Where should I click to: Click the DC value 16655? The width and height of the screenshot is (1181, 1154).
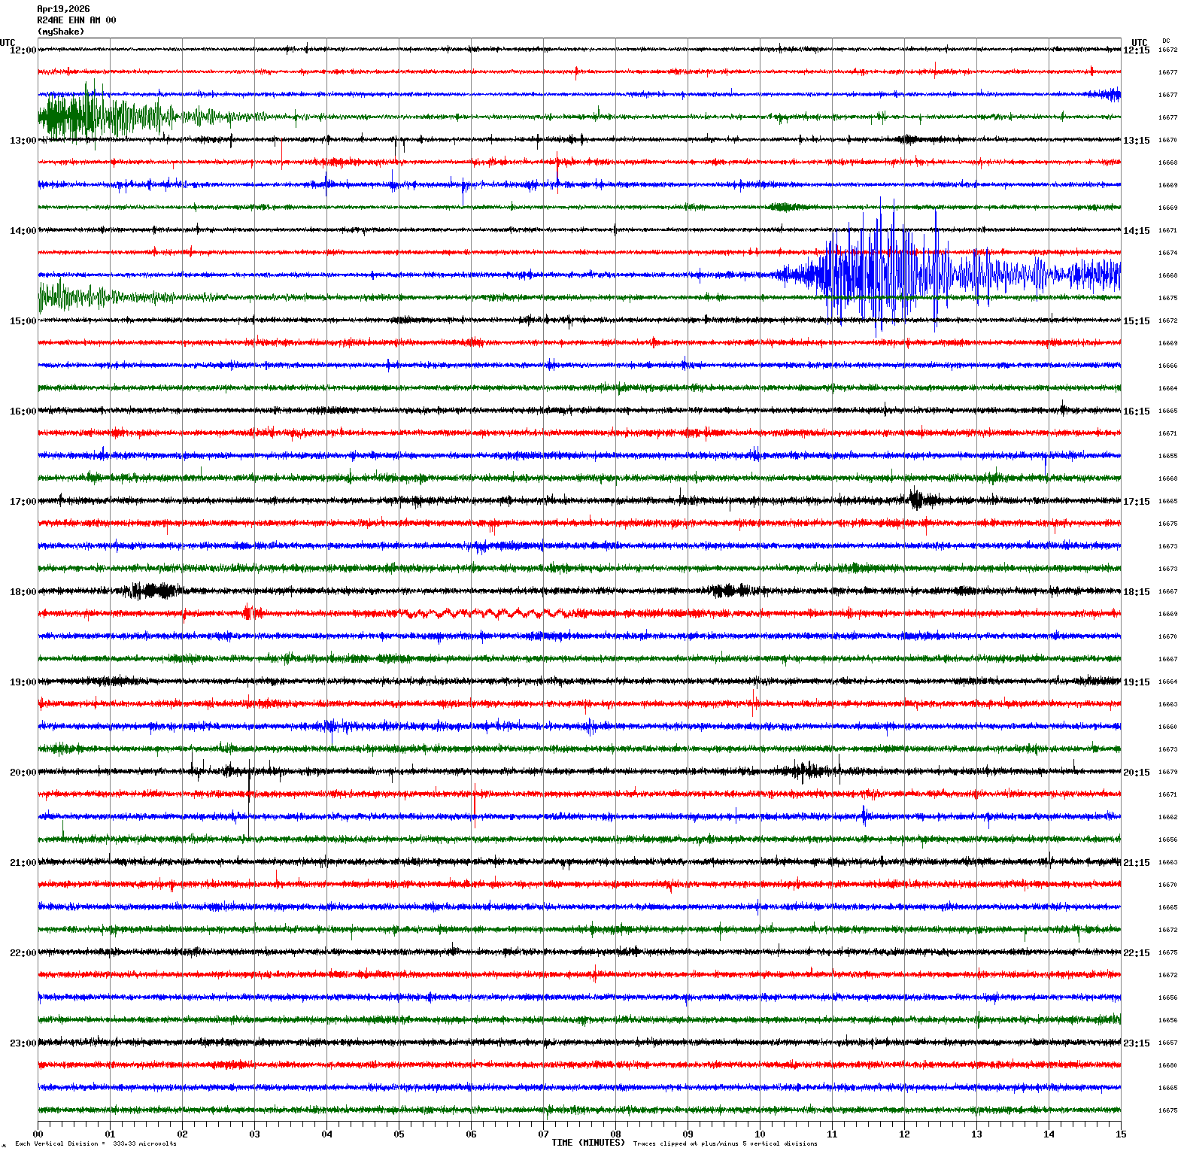pos(1167,457)
